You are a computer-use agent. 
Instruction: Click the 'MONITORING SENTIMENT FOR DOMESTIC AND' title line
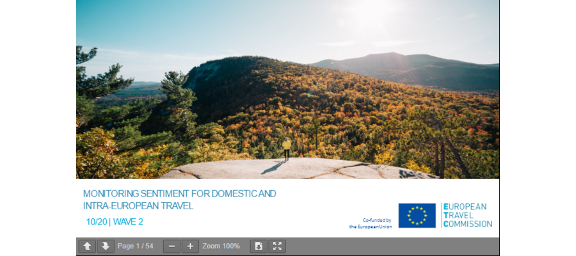[180, 193]
